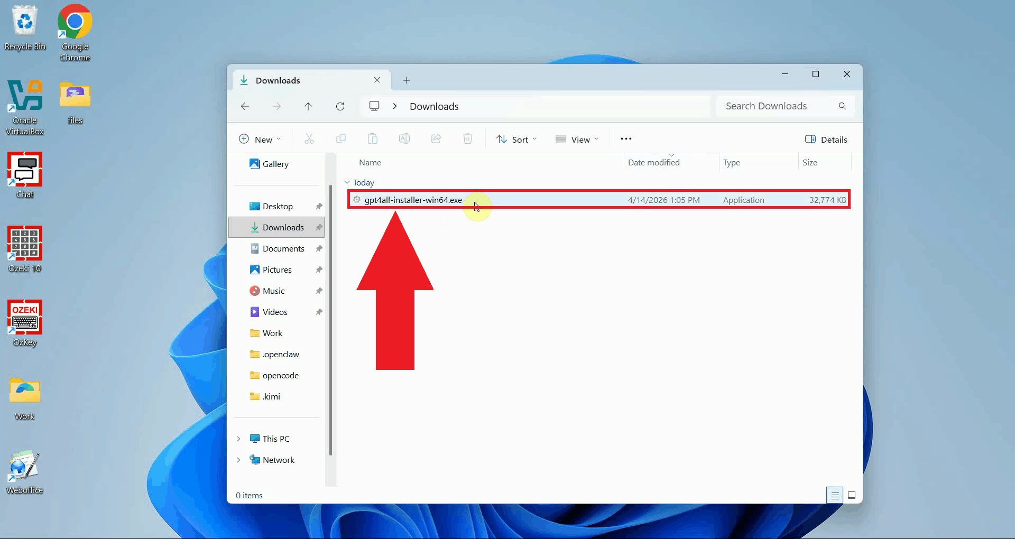
Task: Refresh the Downloads folder view
Action: point(340,106)
